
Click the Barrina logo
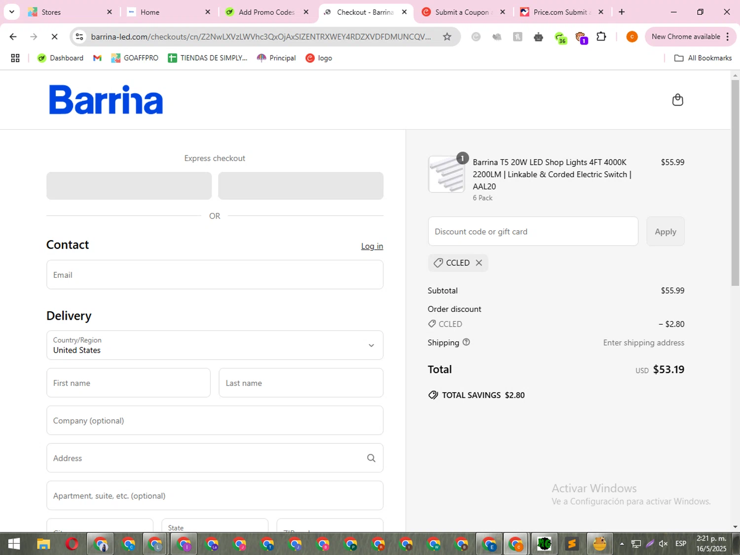[106, 100]
